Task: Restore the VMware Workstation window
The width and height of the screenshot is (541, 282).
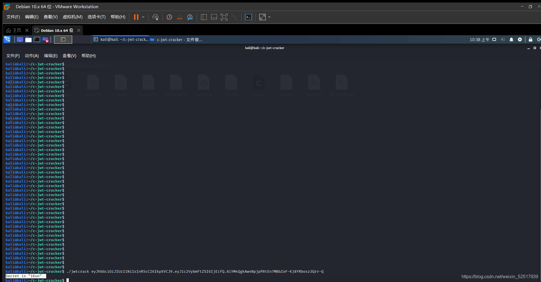Action: pos(530,6)
